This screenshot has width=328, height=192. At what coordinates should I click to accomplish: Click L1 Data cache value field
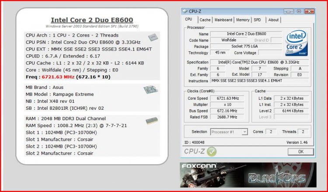291,98
